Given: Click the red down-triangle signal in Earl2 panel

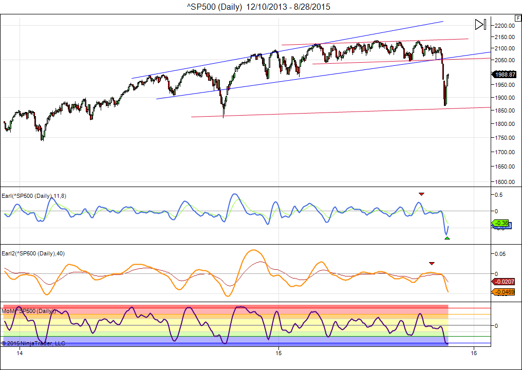Looking at the screenshot, I should (x=432, y=263).
